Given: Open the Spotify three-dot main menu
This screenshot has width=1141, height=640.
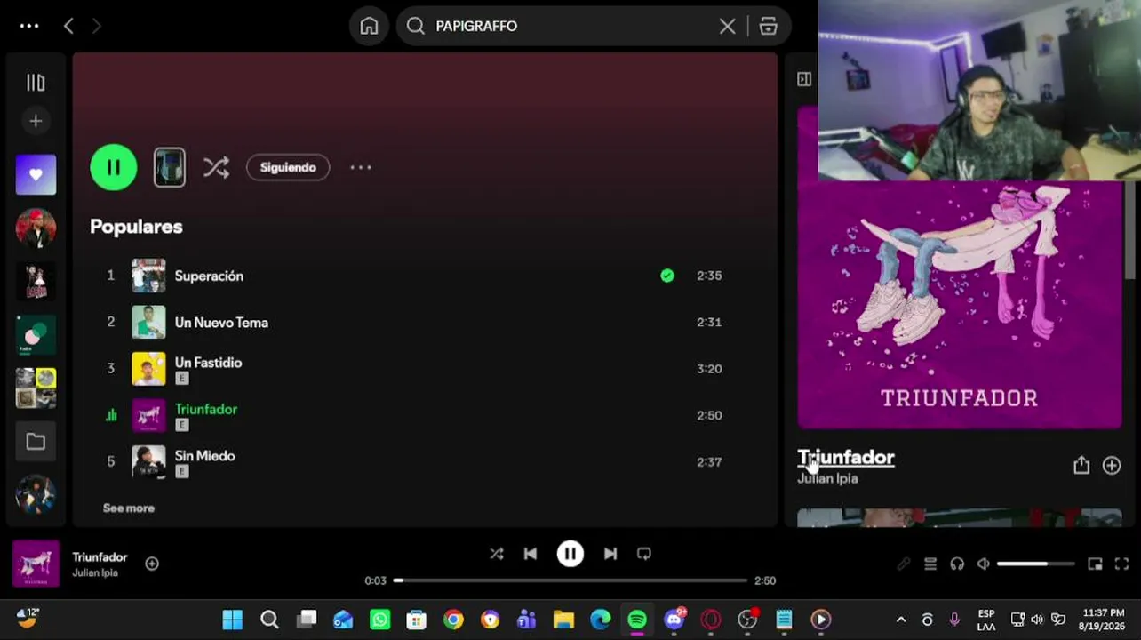Looking at the screenshot, I should 29,26.
